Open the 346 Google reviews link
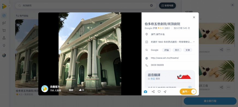238x107 pixels. coord(166,28)
